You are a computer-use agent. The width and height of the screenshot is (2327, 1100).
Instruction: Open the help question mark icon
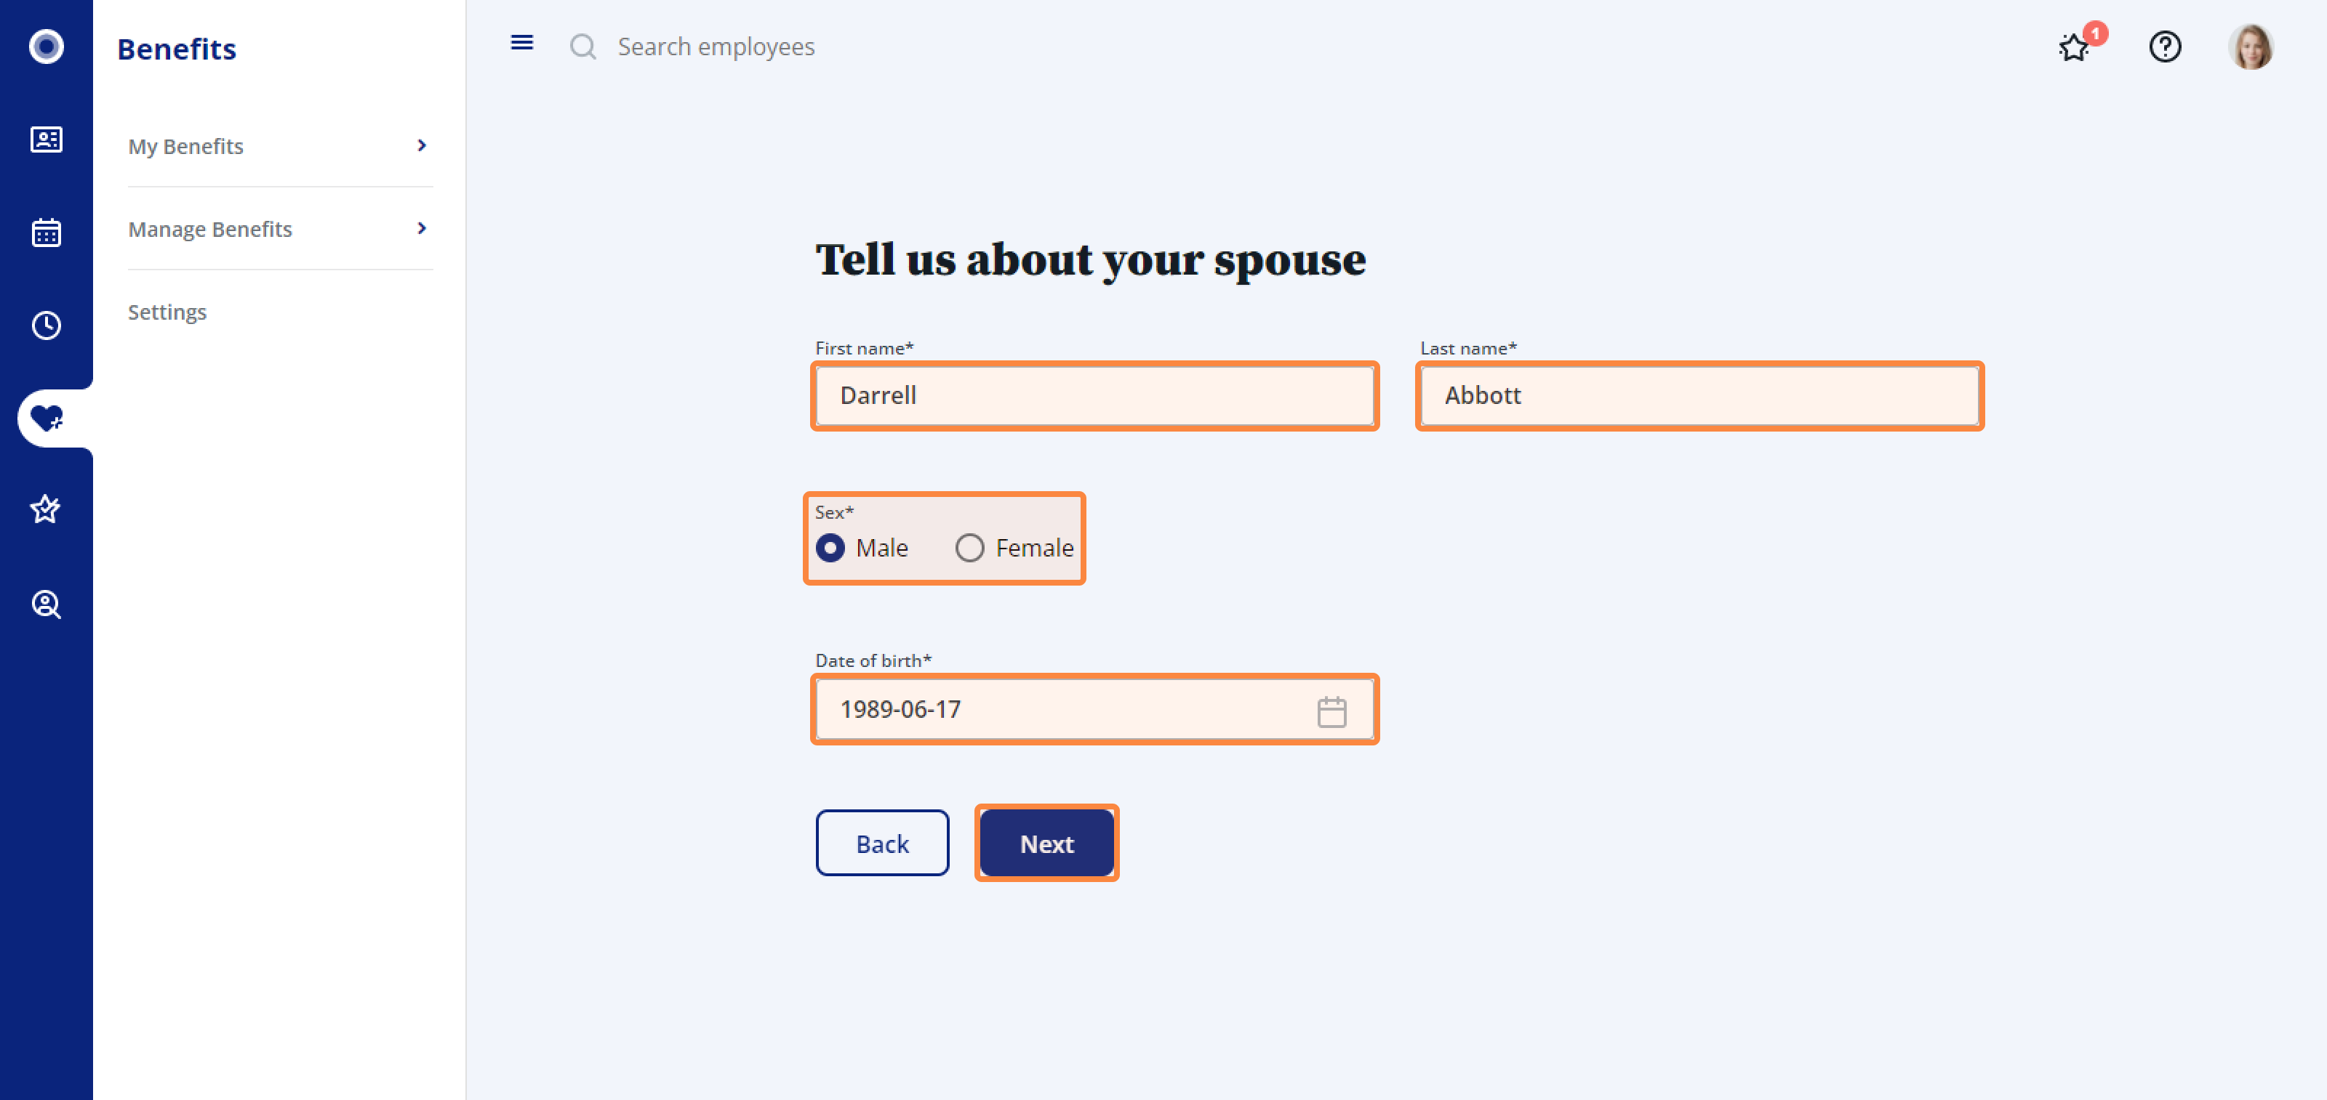tap(2164, 47)
